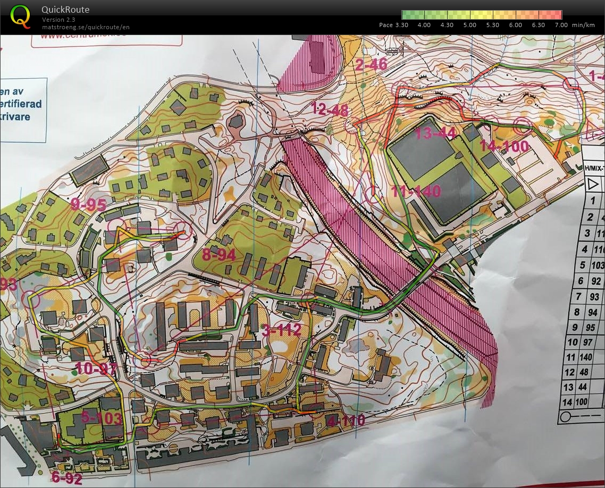Image resolution: width=605 pixels, height=488 pixels.
Task: Click the start triangle in the control table
Action: (593, 184)
